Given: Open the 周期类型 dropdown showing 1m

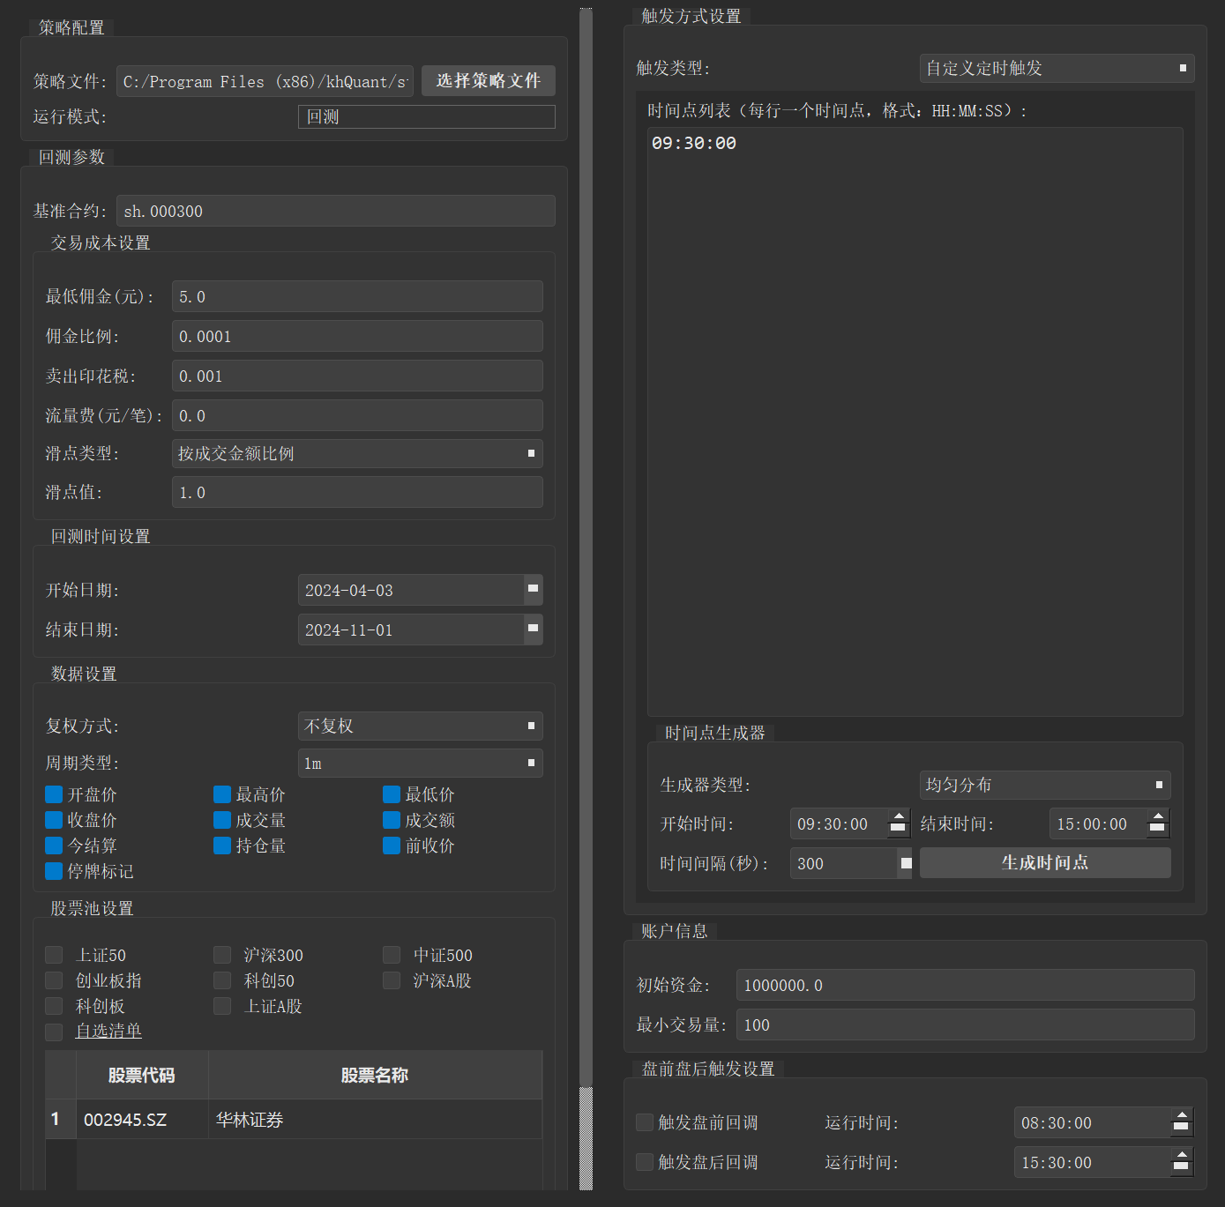Looking at the screenshot, I should pyautogui.click(x=420, y=764).
